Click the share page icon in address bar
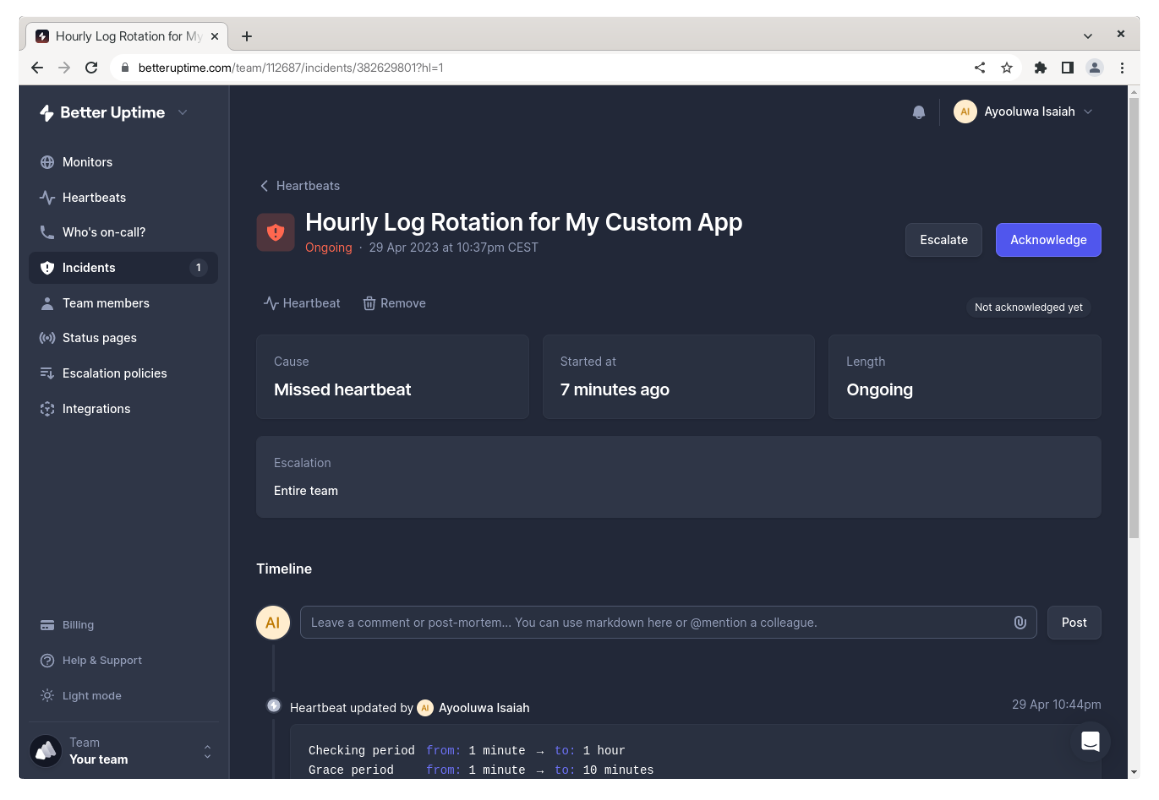The height and width of the screenshot is (800, 1159). point(980,68)
